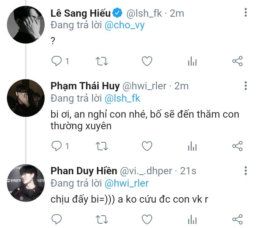The image size is (261, 228).
Task: Retweet Lê Sang Hiếu's "?" tweet
Action: tap(102, 61)
